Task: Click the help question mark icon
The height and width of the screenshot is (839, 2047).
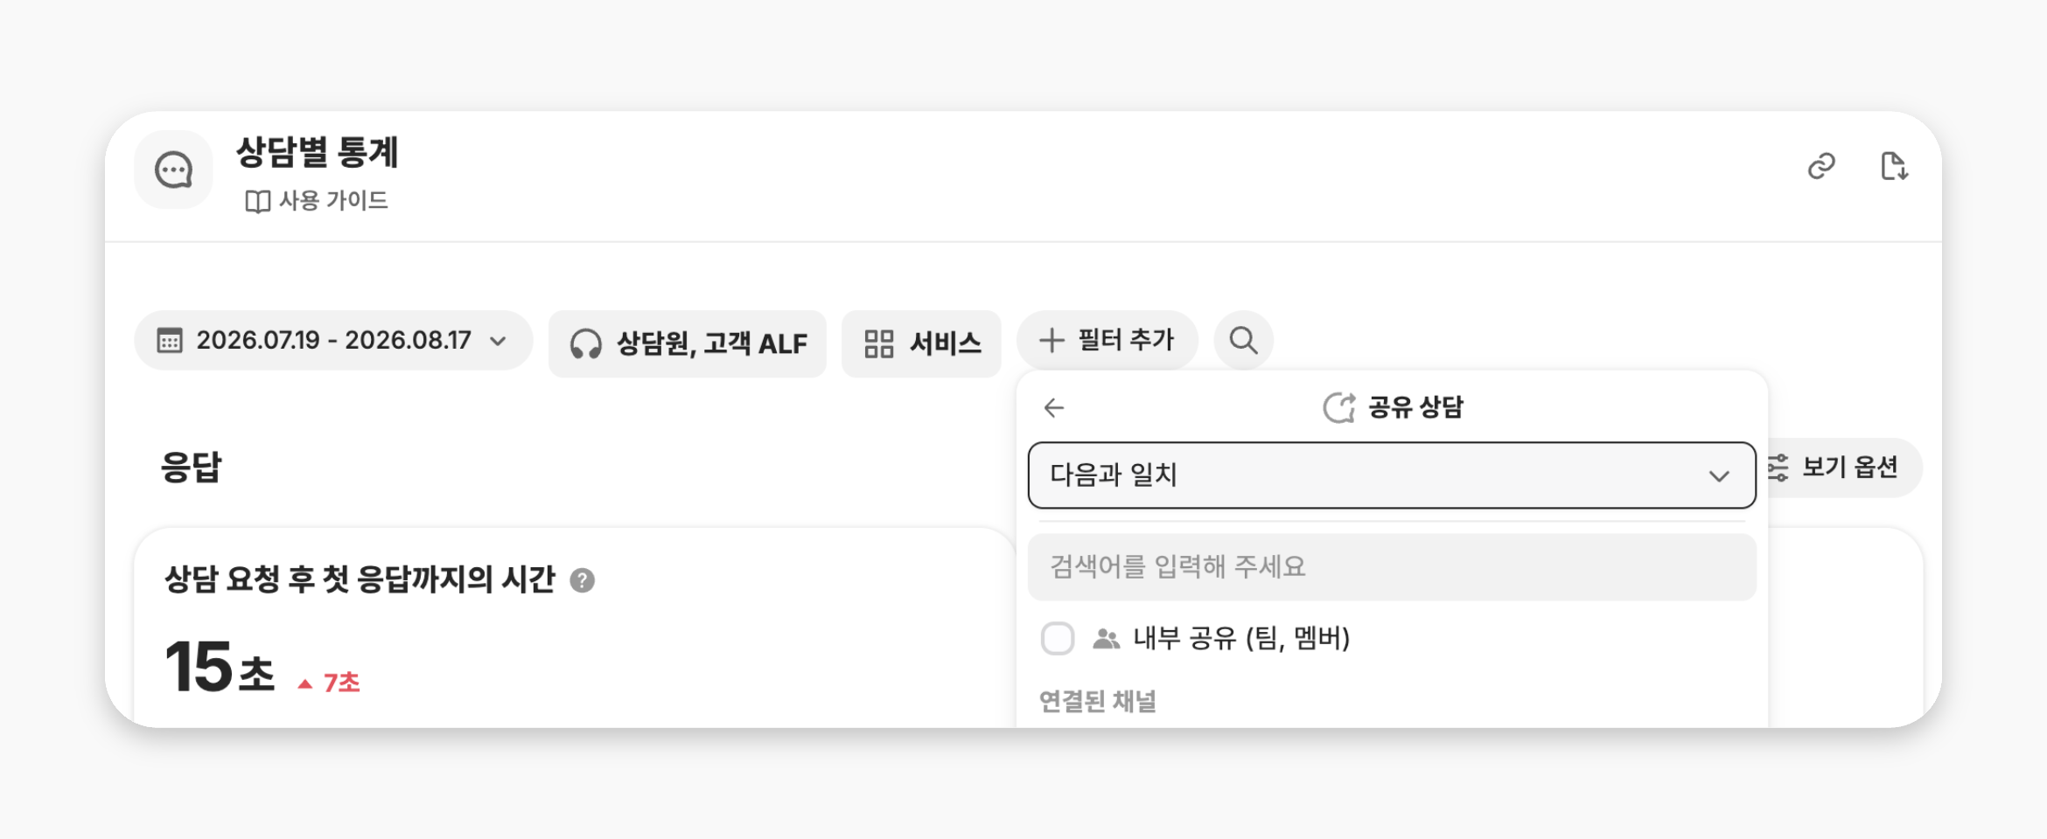Action: (582, 580)
